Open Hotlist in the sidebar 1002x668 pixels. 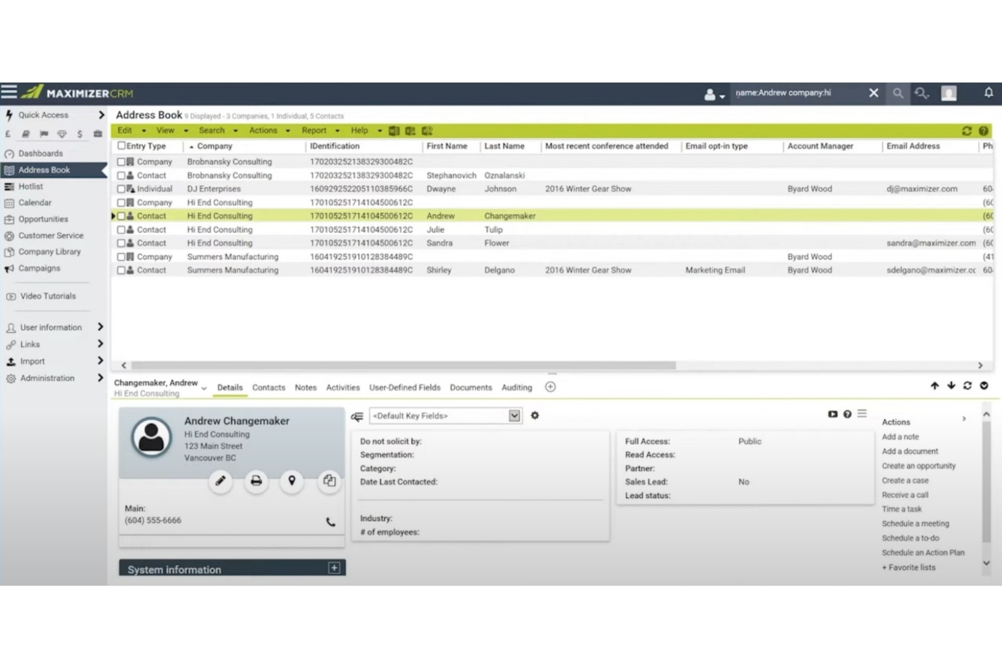coord(30,186)
